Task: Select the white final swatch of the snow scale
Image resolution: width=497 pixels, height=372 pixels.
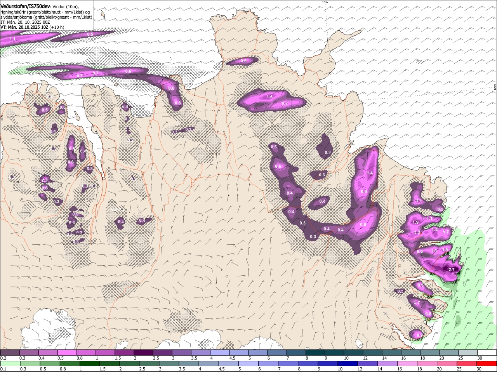Action: [x=487, y=353]
